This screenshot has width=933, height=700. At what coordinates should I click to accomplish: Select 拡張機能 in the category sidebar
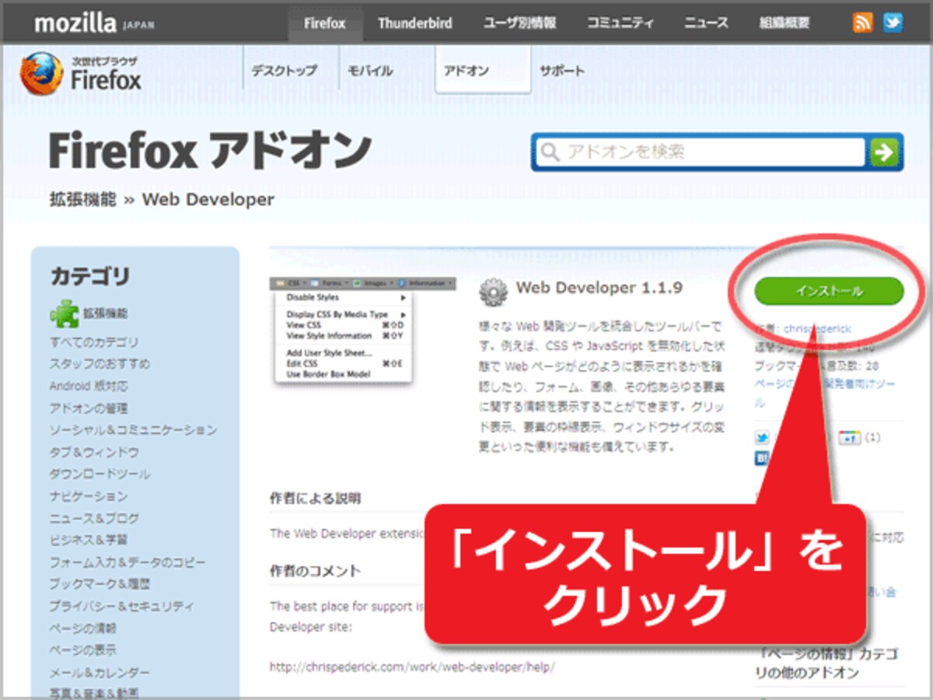104,314
